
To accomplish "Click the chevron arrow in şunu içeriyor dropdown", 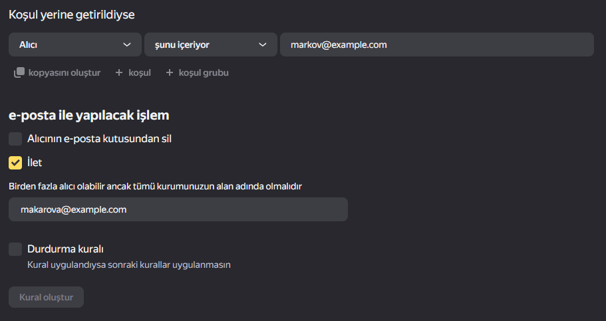I will click(x=262, y=45).
